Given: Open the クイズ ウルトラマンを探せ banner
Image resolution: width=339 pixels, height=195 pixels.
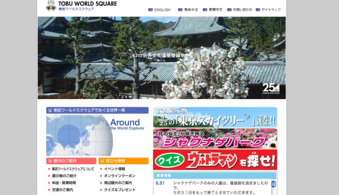Looking at the screenshot, I should (215, 160).
